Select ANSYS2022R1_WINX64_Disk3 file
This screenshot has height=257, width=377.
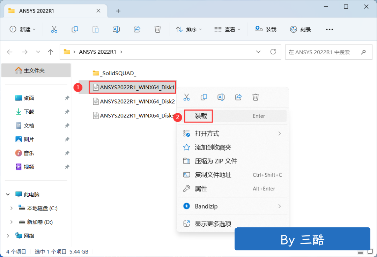point(134,115)
